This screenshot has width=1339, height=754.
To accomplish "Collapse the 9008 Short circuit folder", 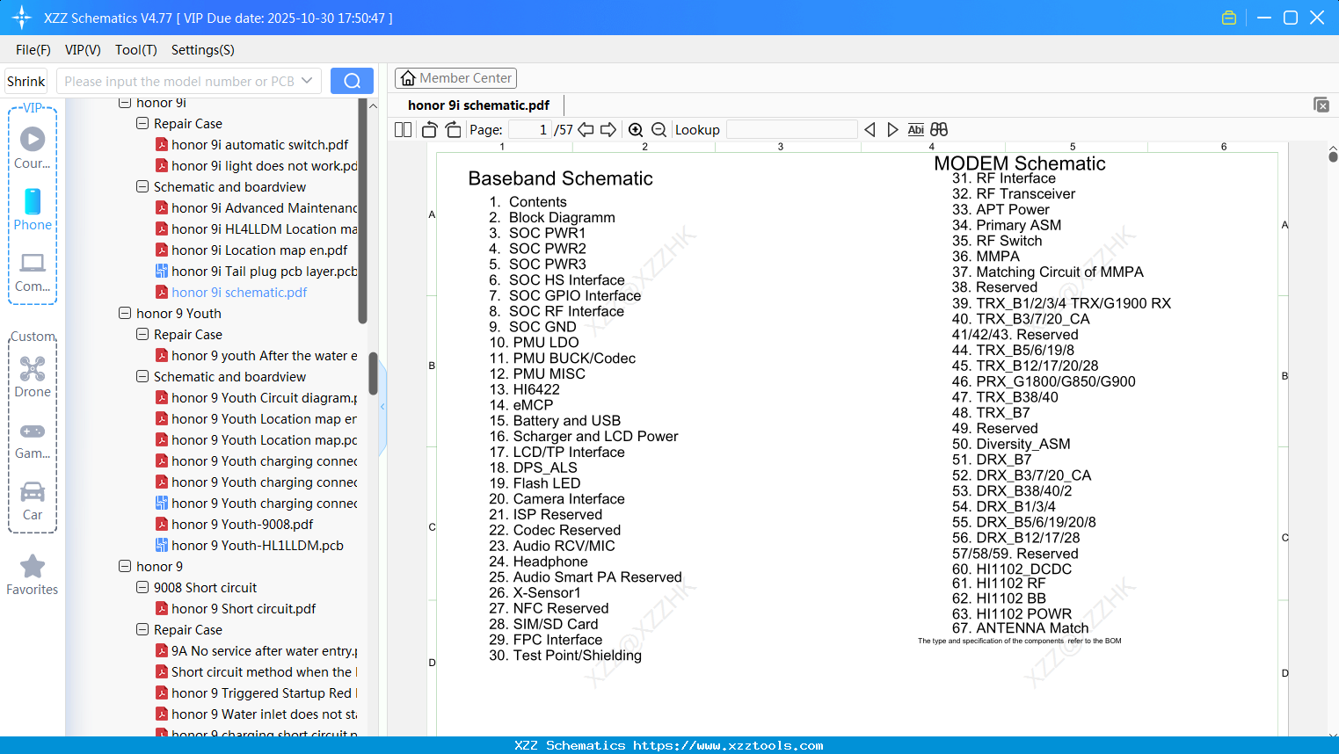I will [x=142, y=588].
